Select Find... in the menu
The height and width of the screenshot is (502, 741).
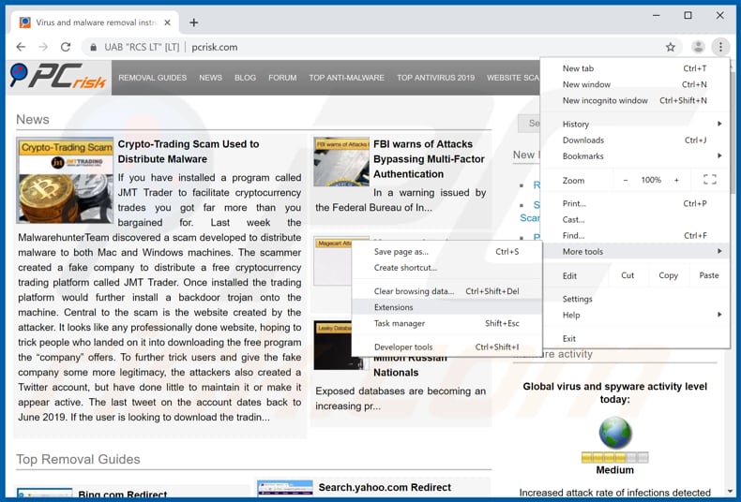(635, 235)
